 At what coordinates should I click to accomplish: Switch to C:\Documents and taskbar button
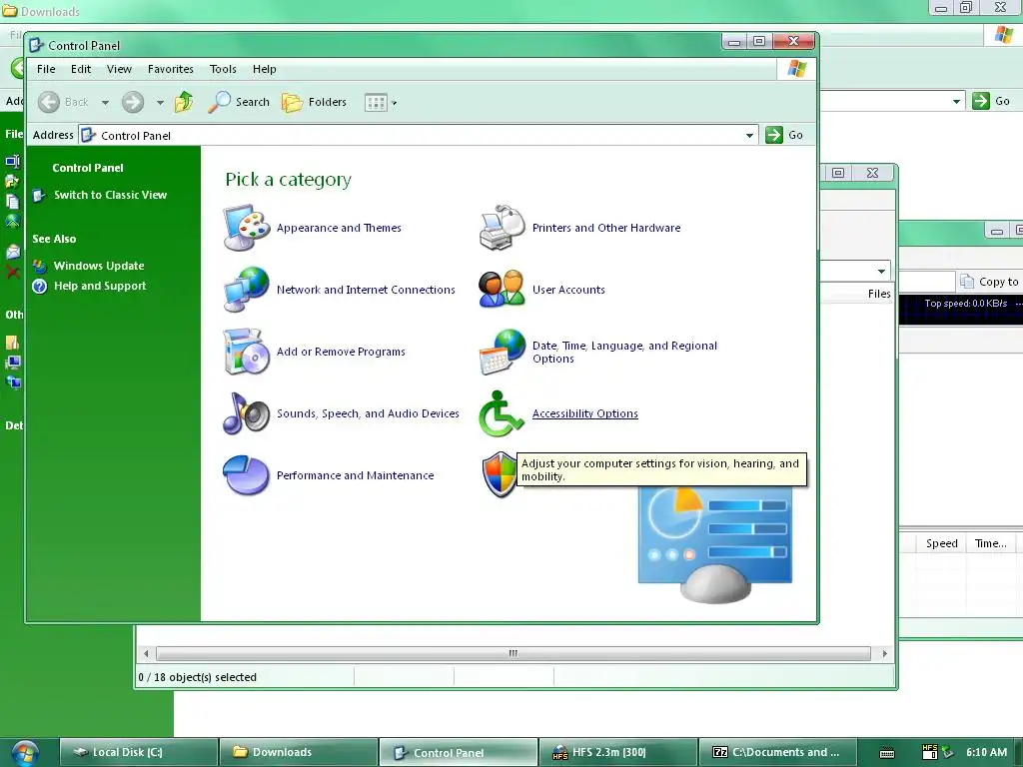click(x=776, y=752)
